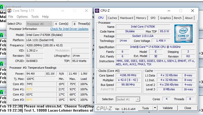Open the Tools button dropdown arrow

155,108
